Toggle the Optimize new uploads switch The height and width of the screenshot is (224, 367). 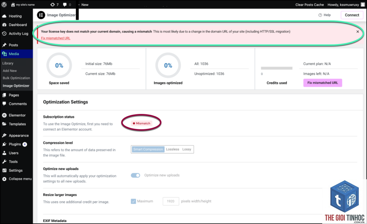coord(135,175)
